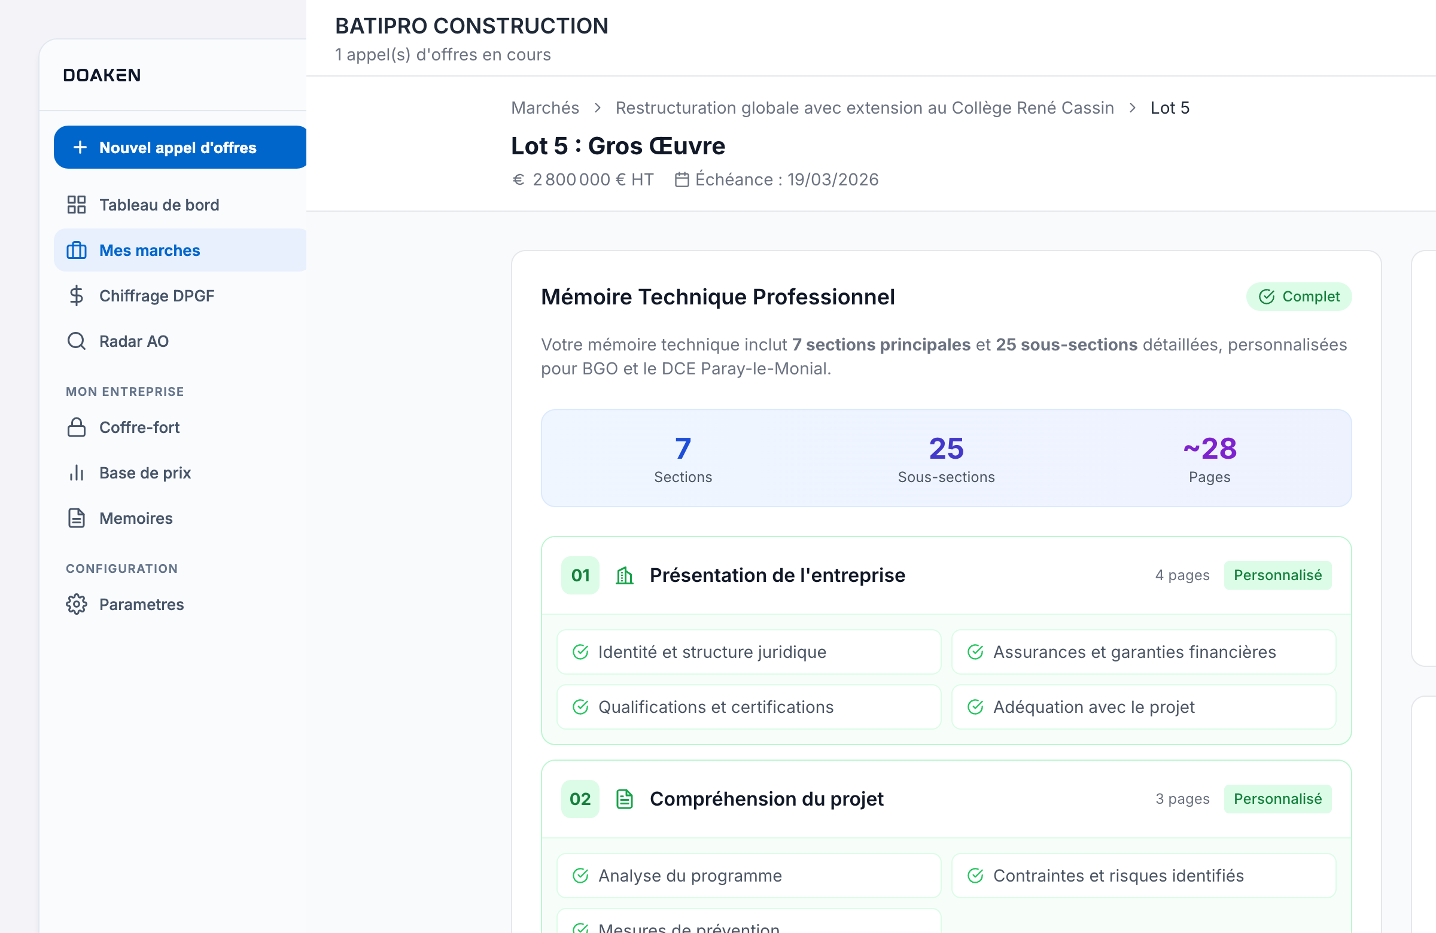Open Memoires via the document icon
The width and height of the screenshot is (1436, 933).
pyautogui.click(x=77, y=517)
